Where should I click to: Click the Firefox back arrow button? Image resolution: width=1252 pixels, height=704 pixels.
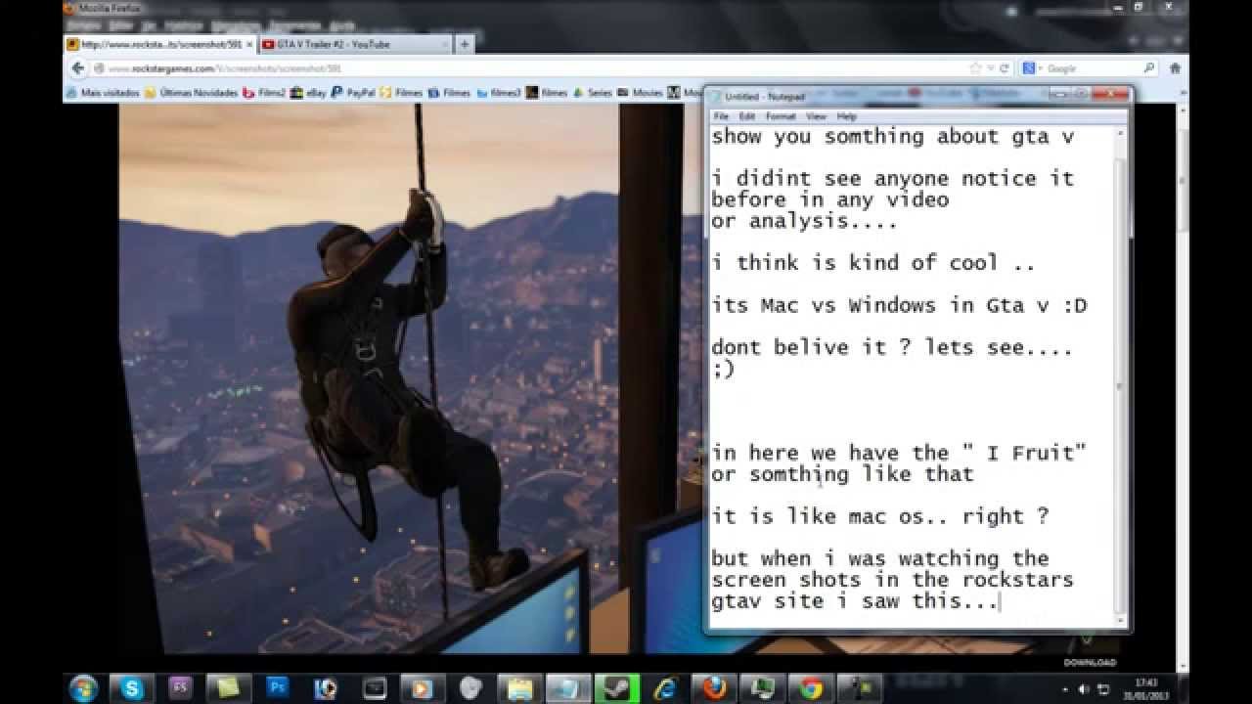coord(77,68)
